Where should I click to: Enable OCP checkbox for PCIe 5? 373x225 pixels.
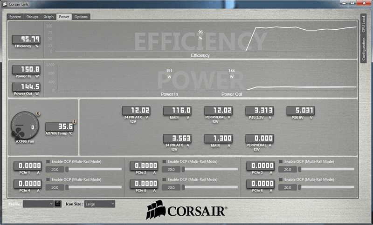click(164, 179)
